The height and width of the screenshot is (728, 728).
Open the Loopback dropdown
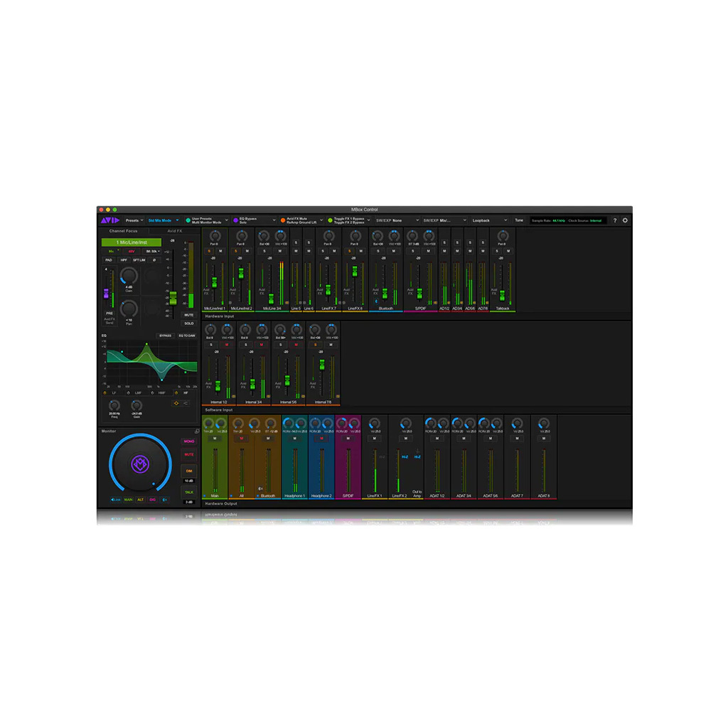(x=489, y=220)
